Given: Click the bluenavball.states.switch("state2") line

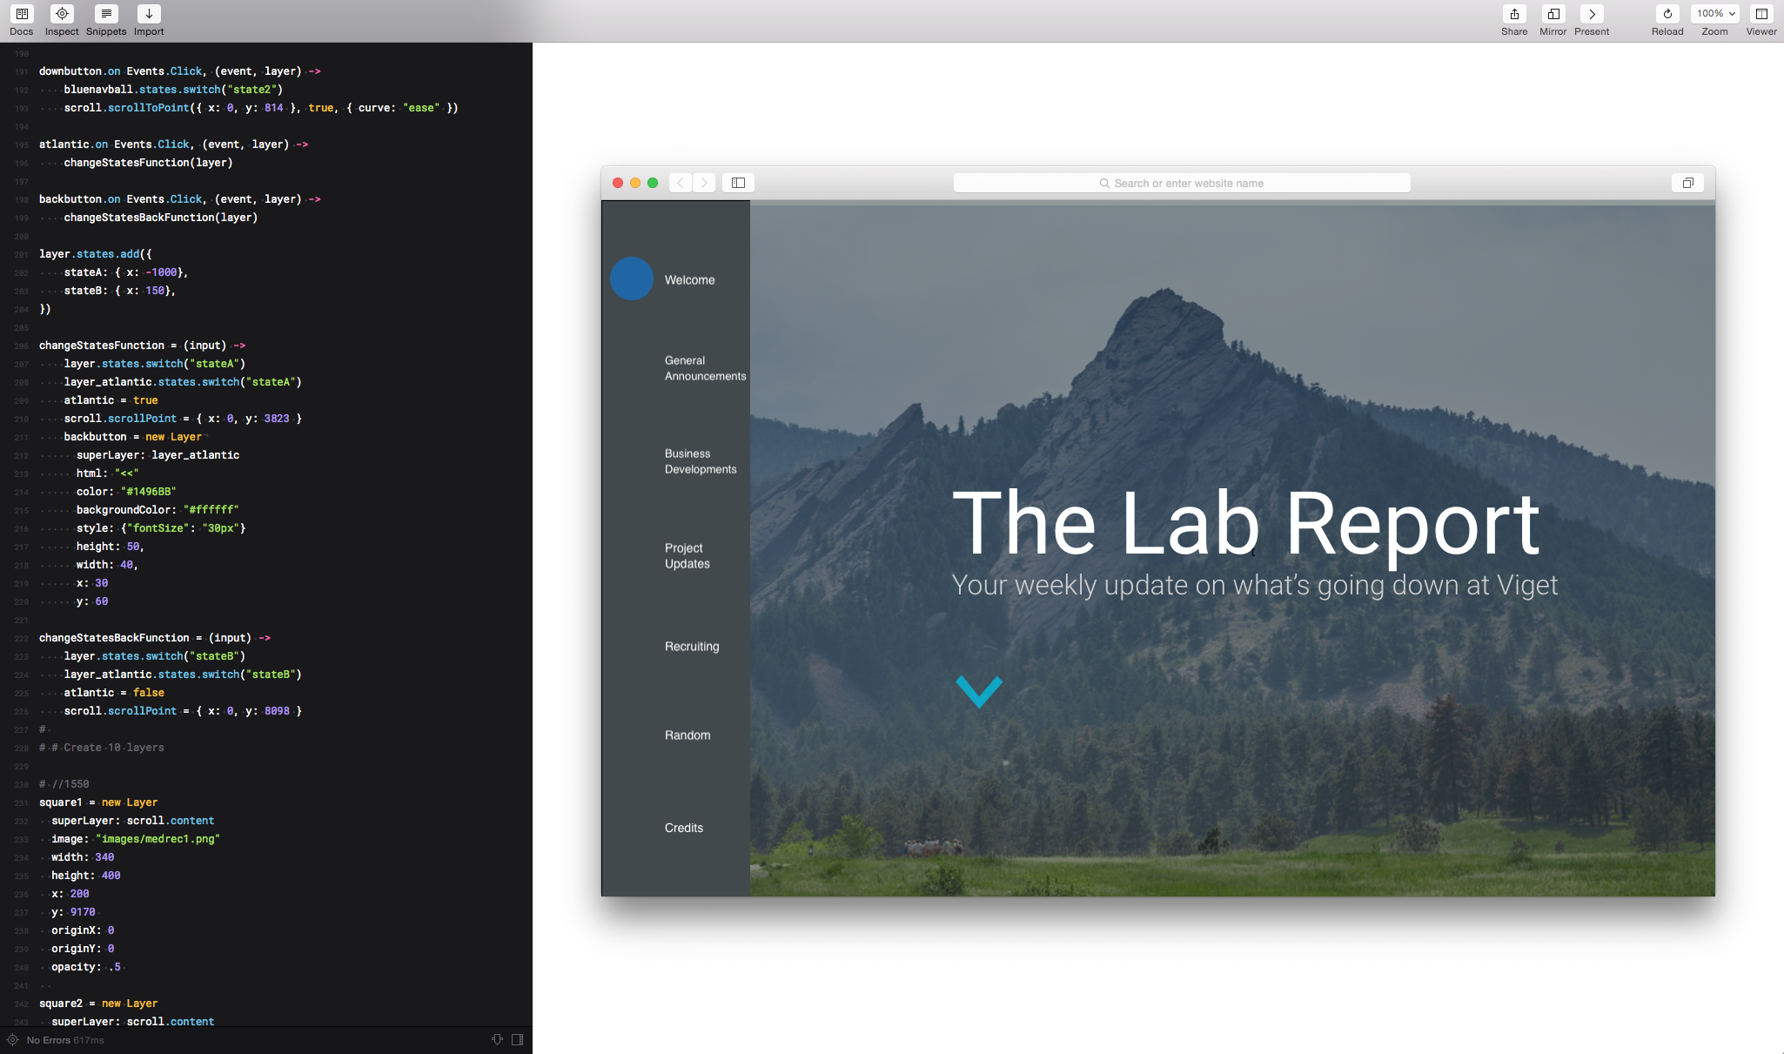Looking at the screenshot, I should pyautogui.click(x=173, y=90).
